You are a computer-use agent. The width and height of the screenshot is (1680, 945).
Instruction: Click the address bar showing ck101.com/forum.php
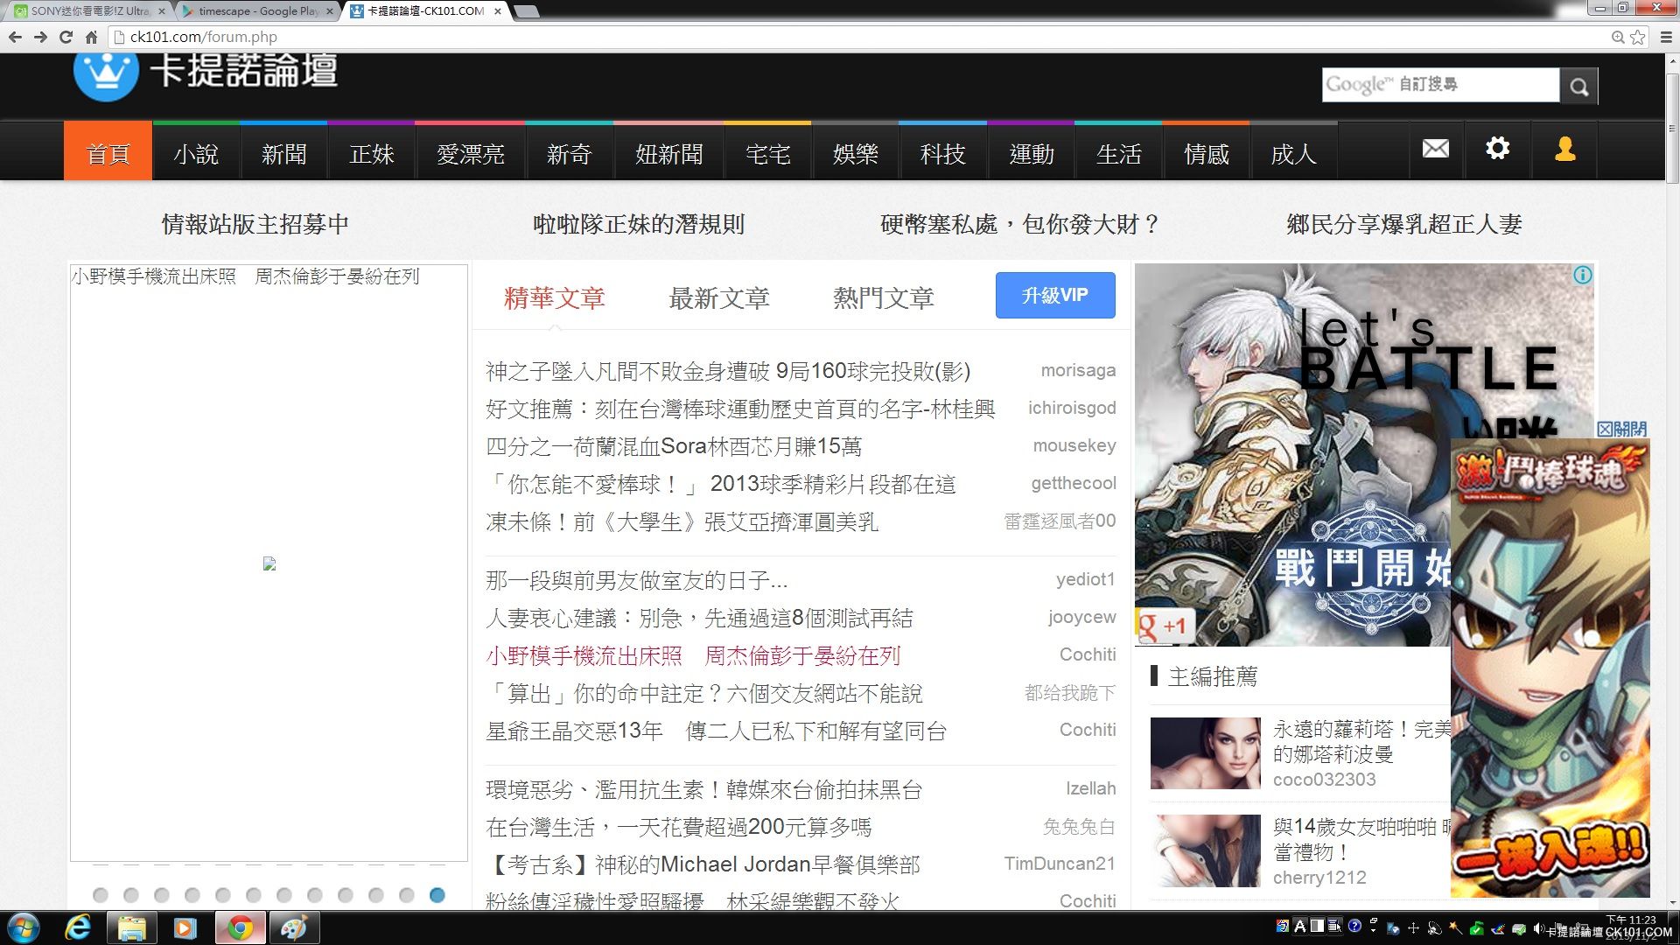857,37
